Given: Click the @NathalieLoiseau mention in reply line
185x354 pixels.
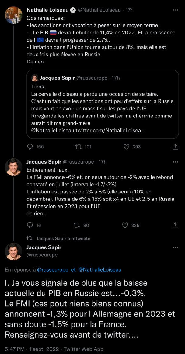Looking at the screenshot, I should coord(100,270).
